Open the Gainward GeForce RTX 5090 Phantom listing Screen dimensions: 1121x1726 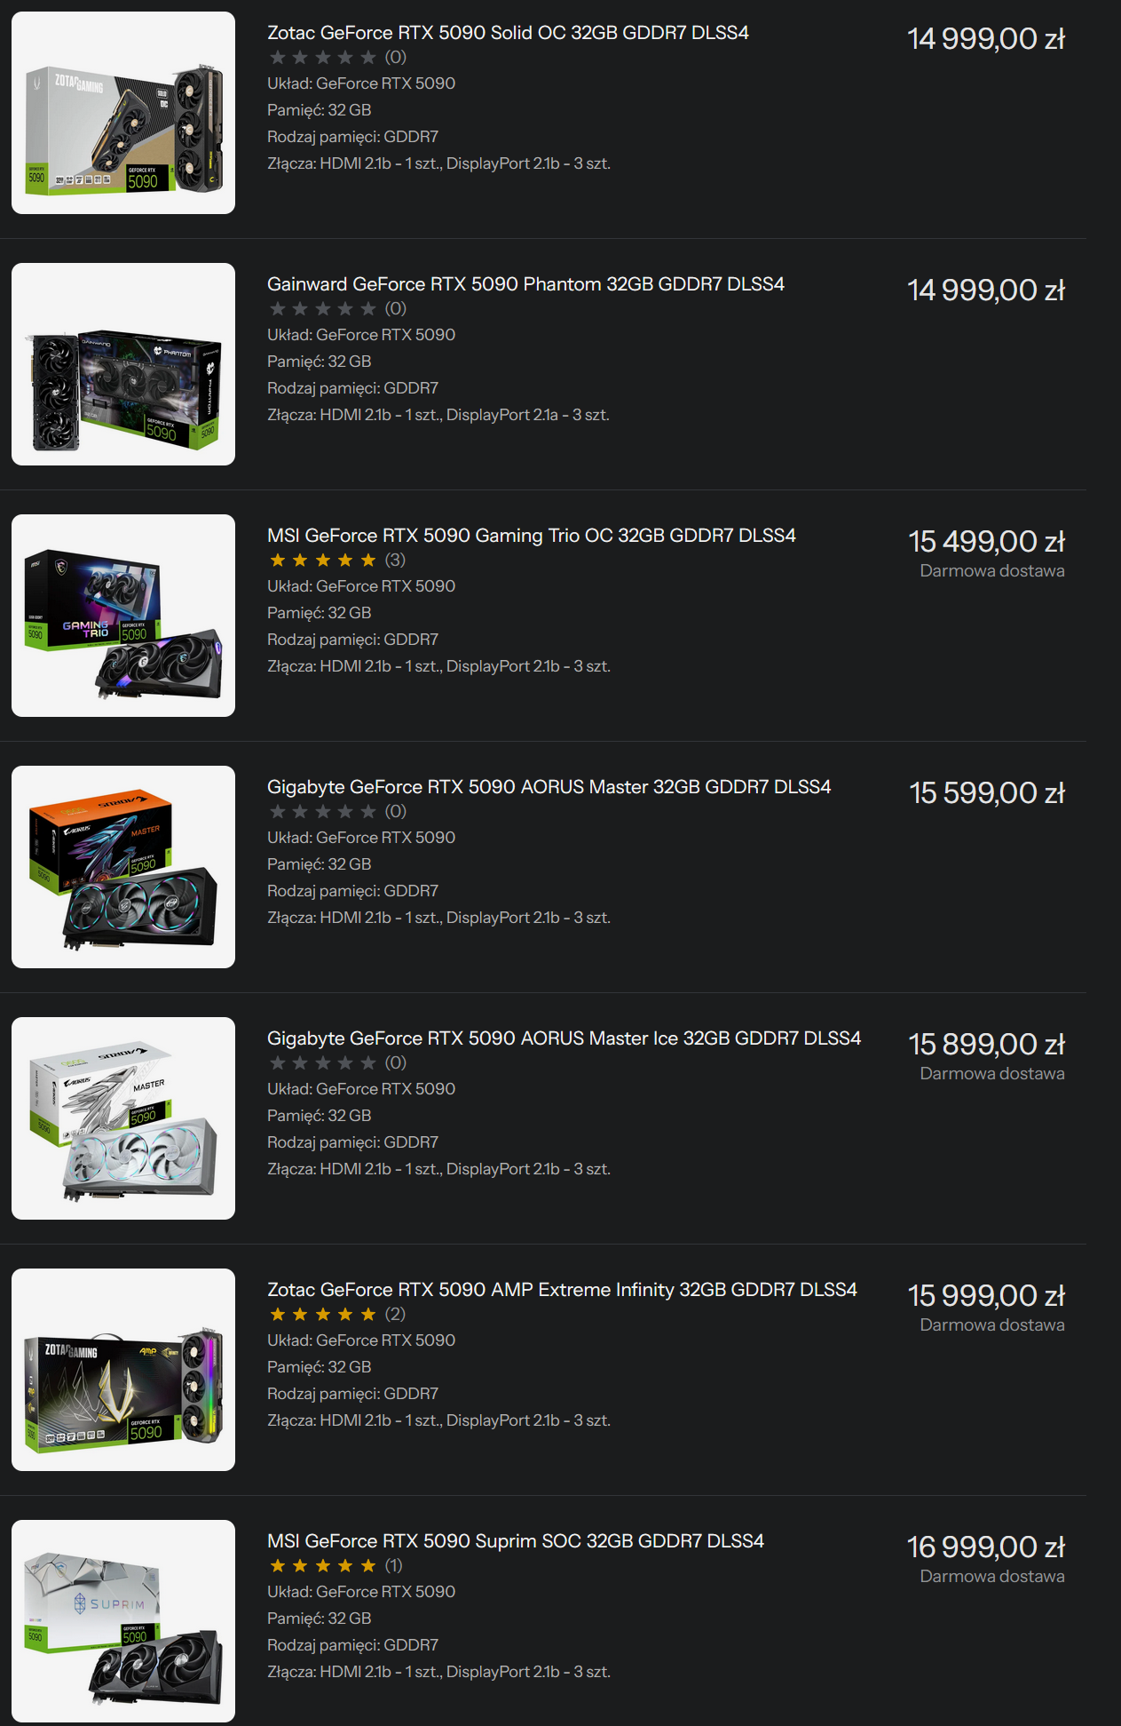click(525, 284)
